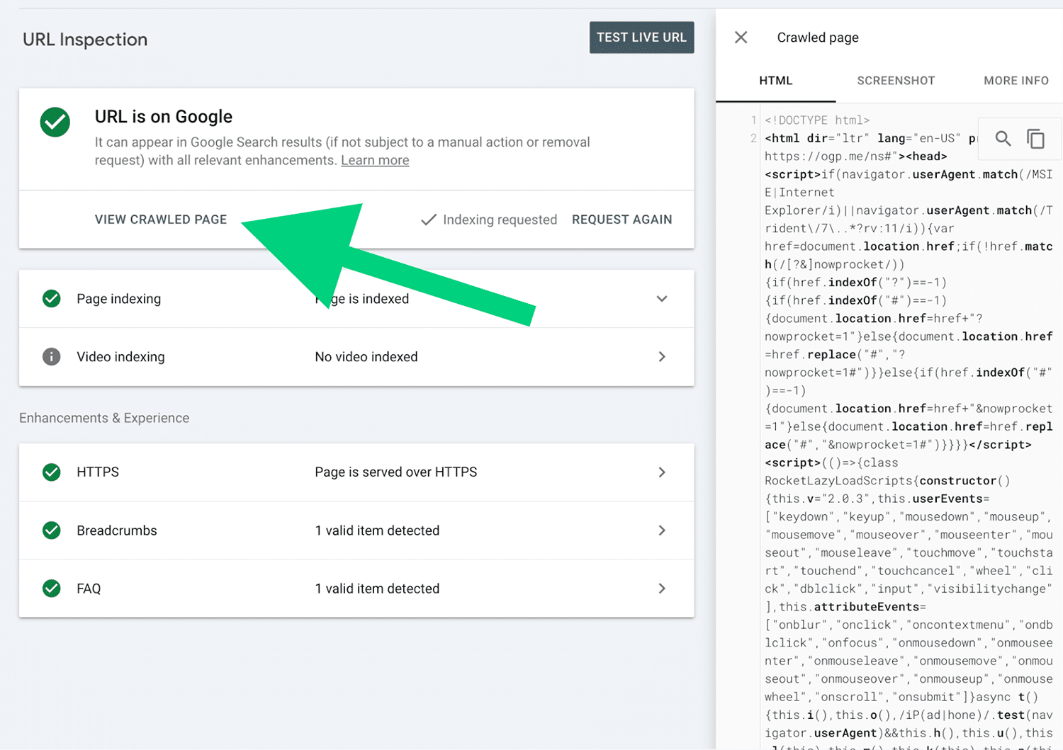
Task: Click the HTTPS green check icon
Action: (52, 472)
